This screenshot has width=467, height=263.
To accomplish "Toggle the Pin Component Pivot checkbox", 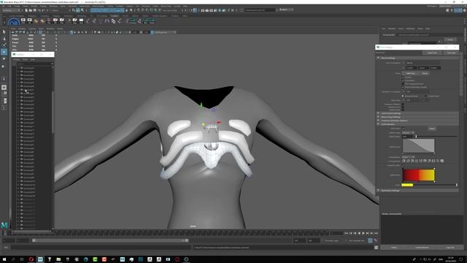I will pyautogui.click(x=403, y=84).
